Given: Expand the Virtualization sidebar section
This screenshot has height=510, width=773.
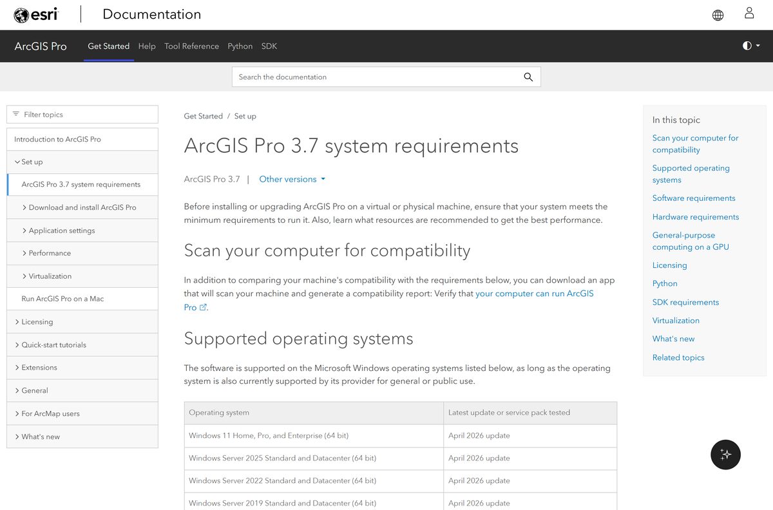Looking at the screenshot, I should click(82, 276).
